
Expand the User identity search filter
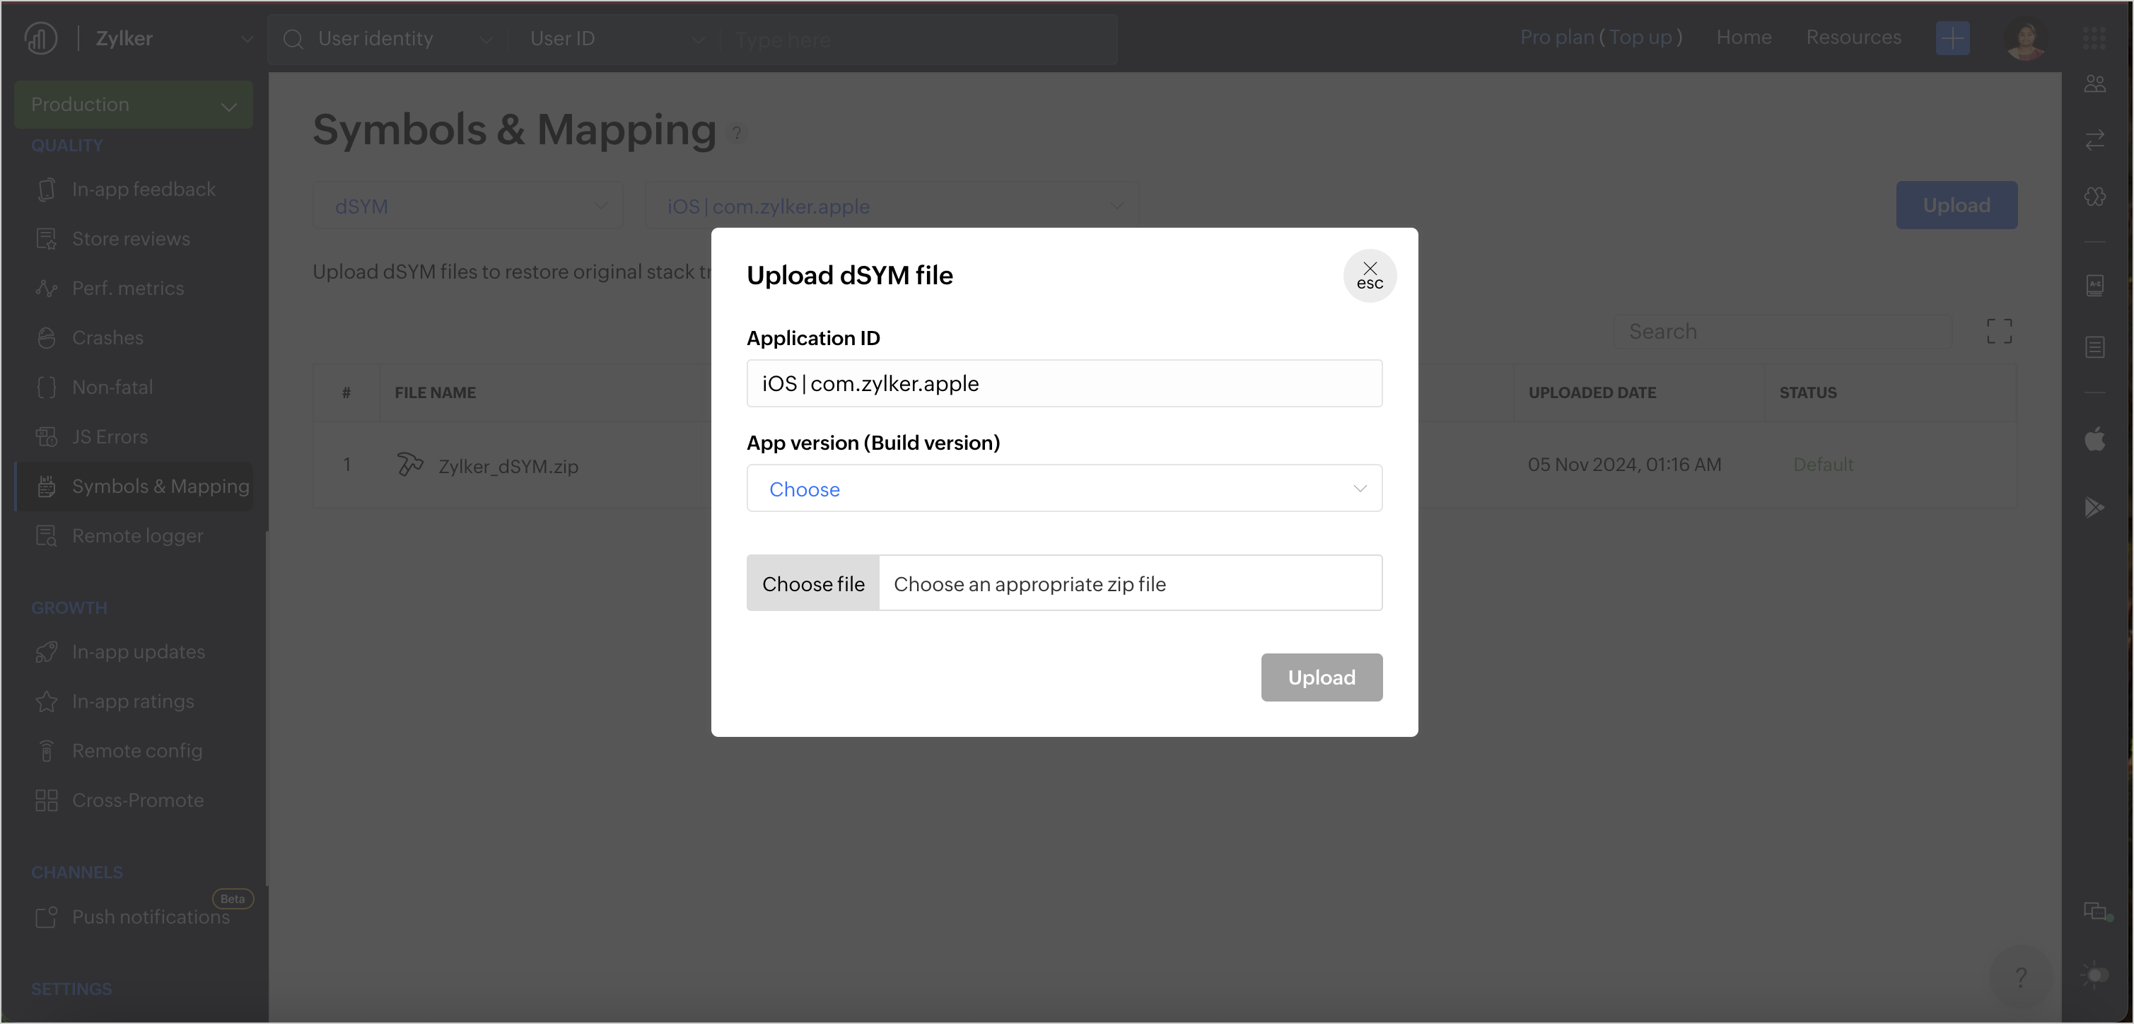(x=390, y=39)
